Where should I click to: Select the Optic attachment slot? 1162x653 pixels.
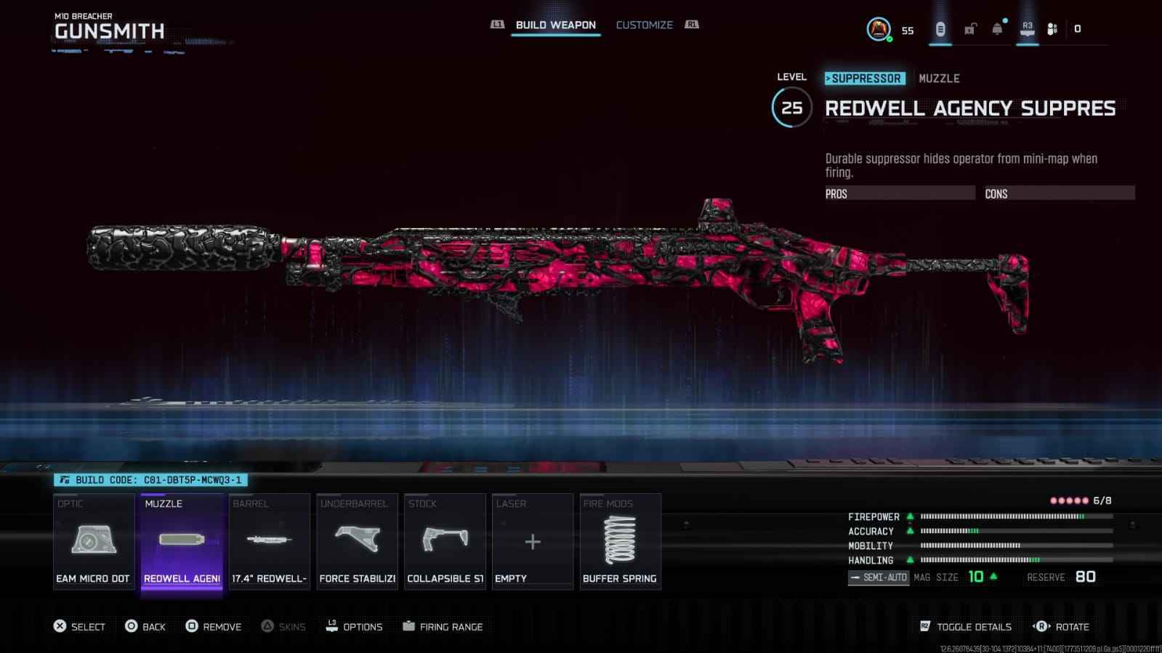(x=93, y=541)
